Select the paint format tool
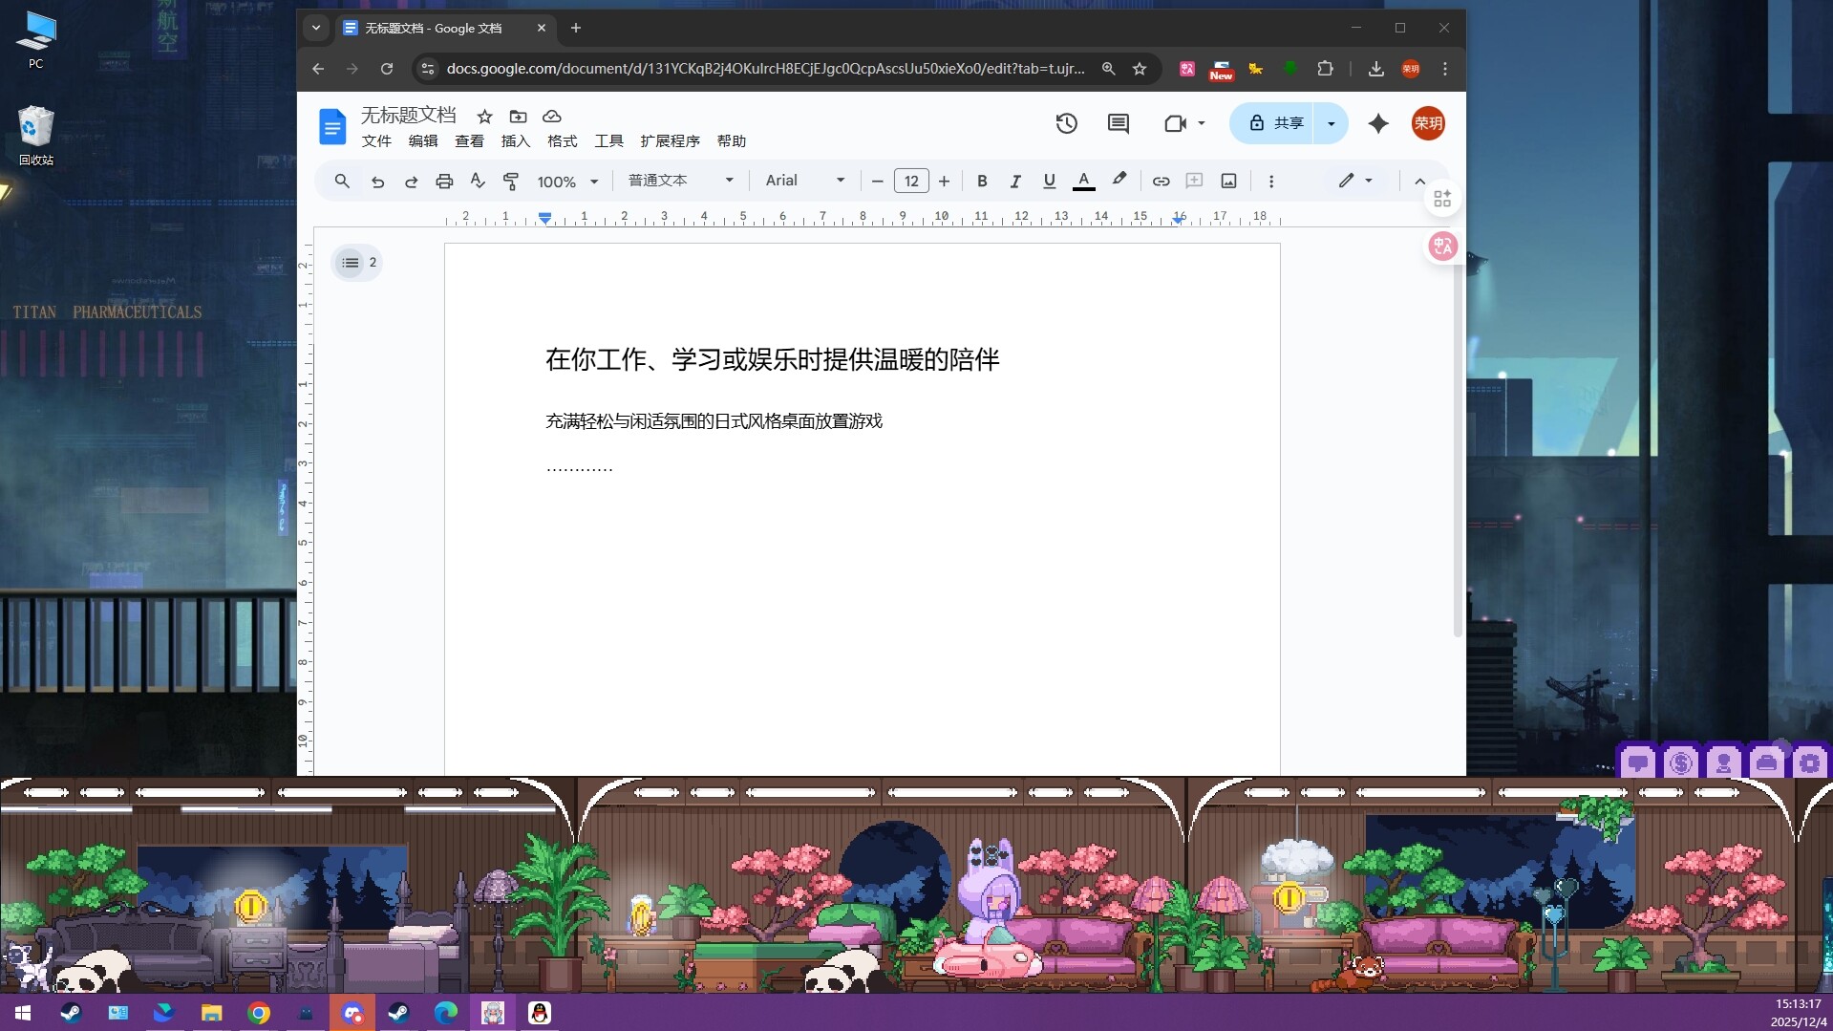This screenshot has height=1031, width=1833. click(x=511, y=181)
